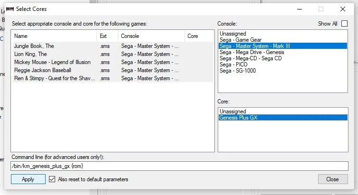Select Unassigned in the Console list
The width and height of the screenshot is (358, 195).
coord(283,34)
